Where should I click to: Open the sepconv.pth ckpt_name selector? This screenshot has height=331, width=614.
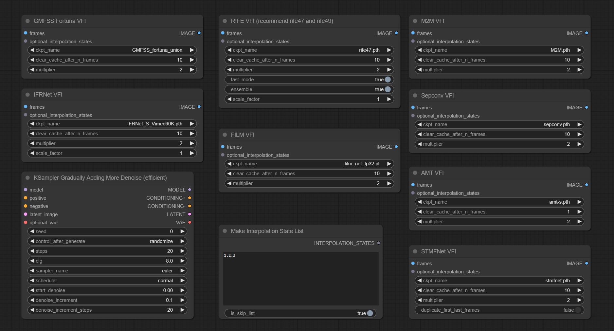[x=499, y=124]
